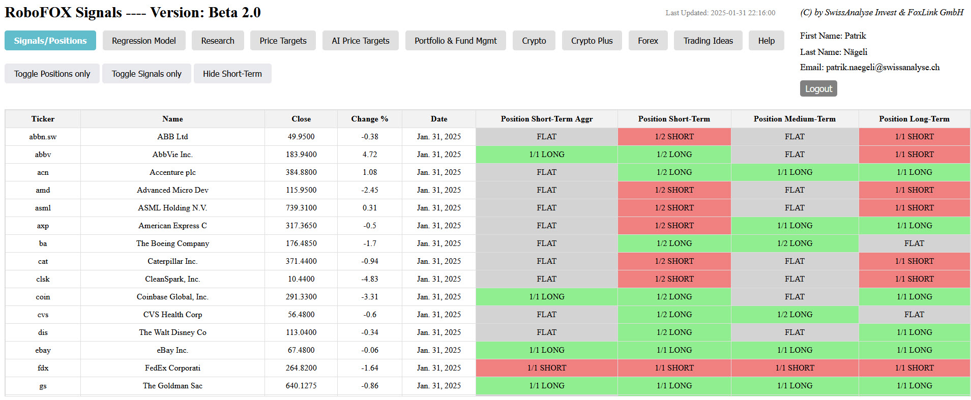The image size is (971, 400).
Task: Click ASML close price 739.3100
Action: pyautogui.click(x=301, y=208)
